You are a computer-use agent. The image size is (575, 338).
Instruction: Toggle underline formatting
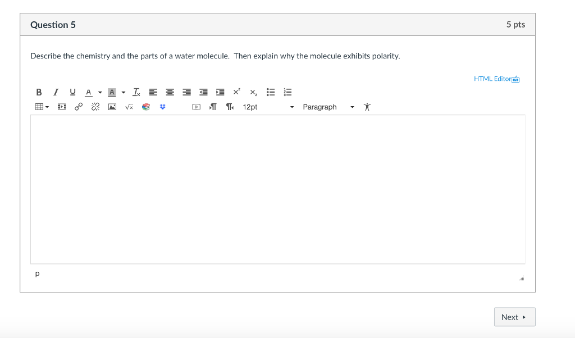click(x=72, y=92)
